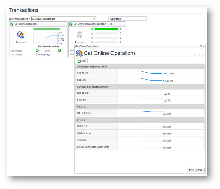
Task: Click the End to End response time sparkline
Action: tap(151, 73)
